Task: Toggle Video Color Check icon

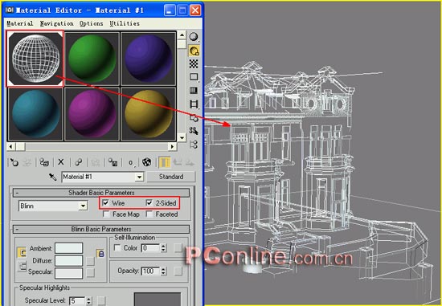Action: pos(194,91)
